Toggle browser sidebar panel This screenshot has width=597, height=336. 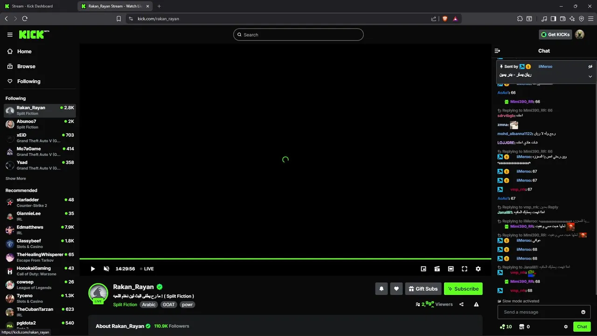[x=553, y=19]
